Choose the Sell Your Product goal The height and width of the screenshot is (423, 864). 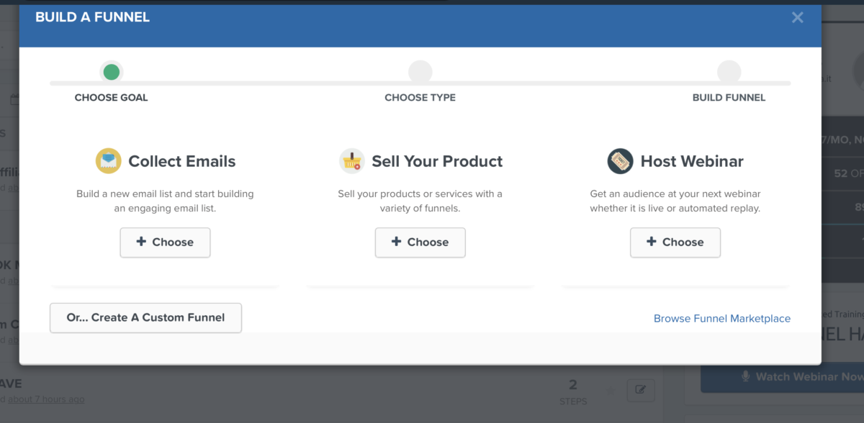[x=420, y=242]
